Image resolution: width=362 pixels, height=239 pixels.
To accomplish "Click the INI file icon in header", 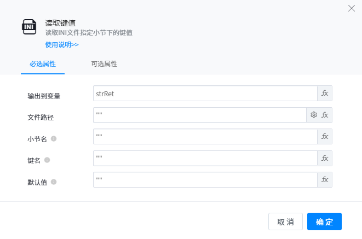I will coord(29,27).
